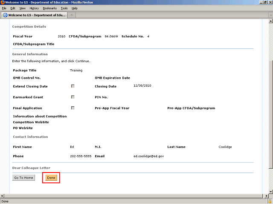Click the horizontal scrollbar thumb
Screen dimensions: 273x204
coord(134,196)
